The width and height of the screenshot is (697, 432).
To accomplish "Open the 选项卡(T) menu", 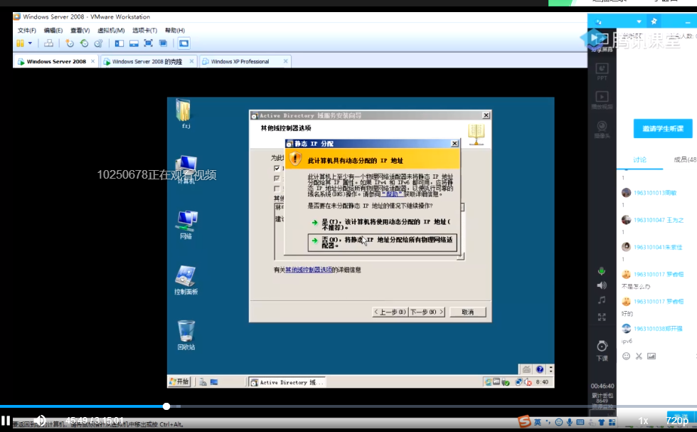I will 144,31.
